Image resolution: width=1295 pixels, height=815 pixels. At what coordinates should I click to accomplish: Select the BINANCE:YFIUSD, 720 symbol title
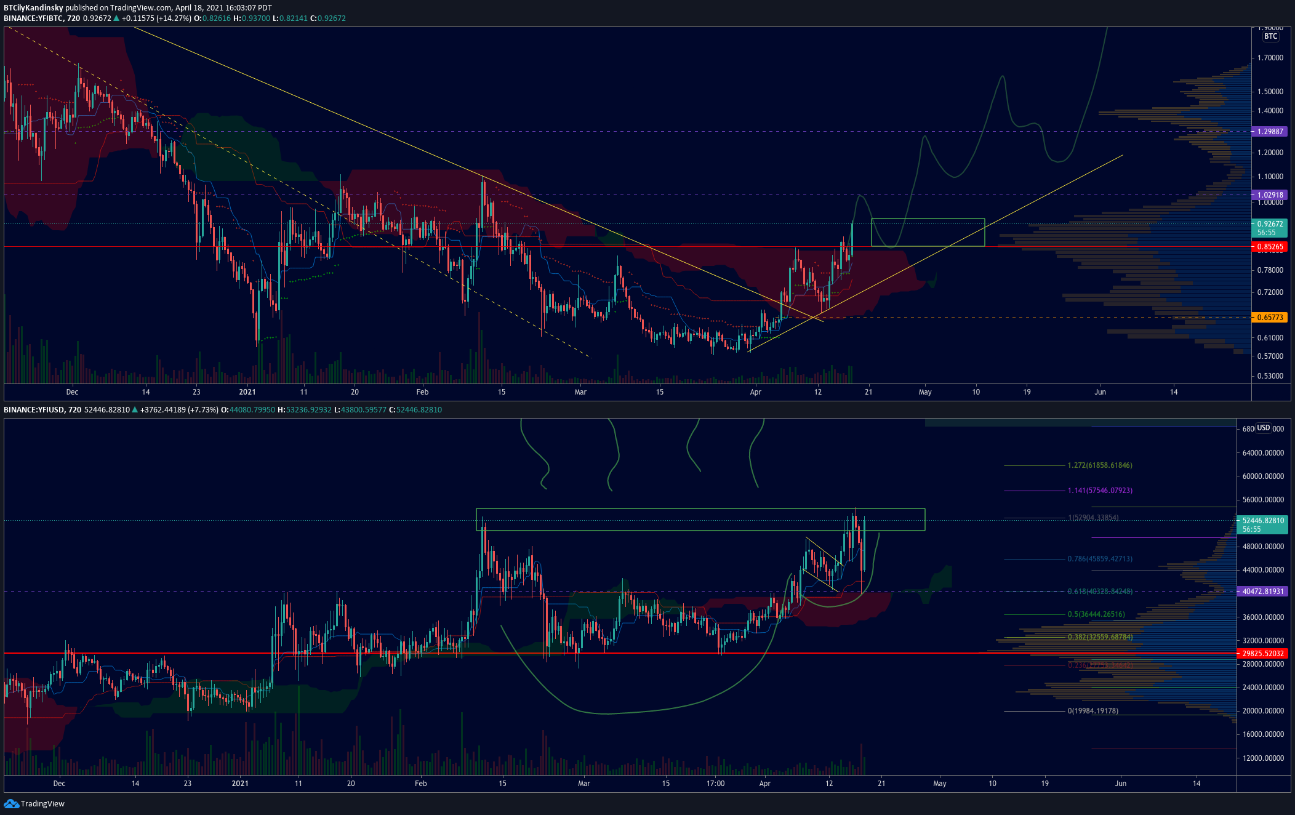[42, 410]
